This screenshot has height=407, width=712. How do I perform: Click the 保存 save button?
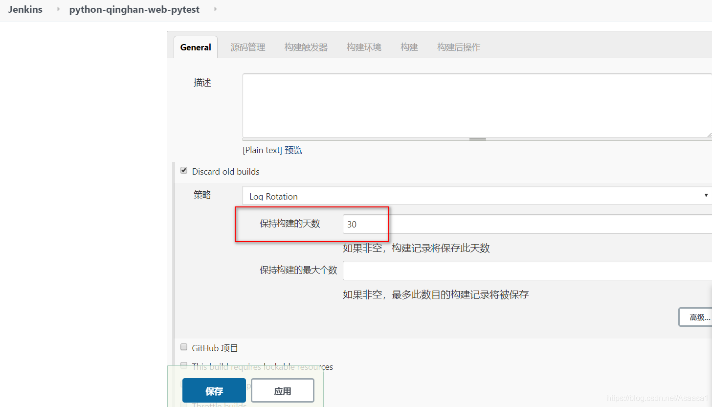tap(214, 390)
